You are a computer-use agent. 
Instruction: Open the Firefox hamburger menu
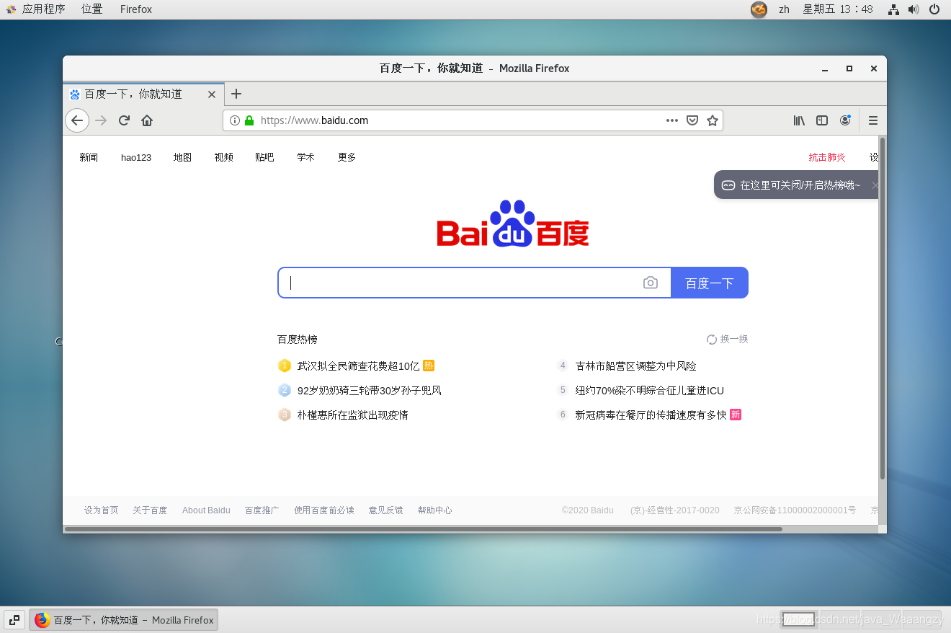[x=873, y=120]
